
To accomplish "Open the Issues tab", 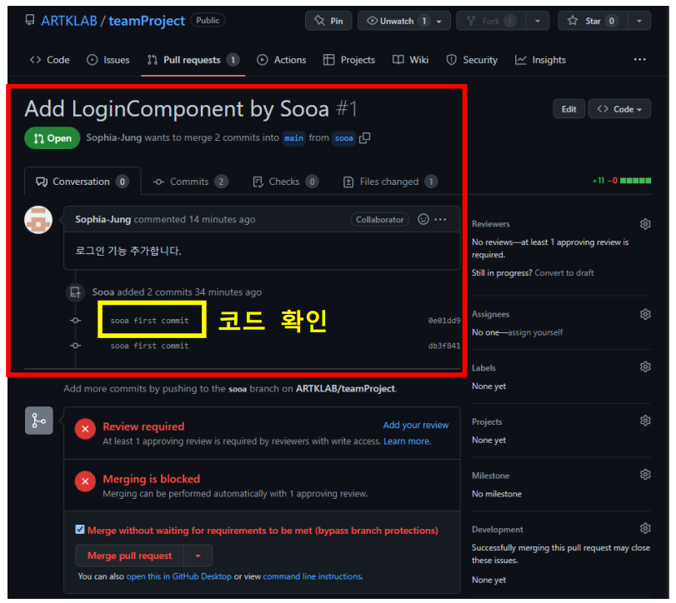I will [x=108, y=60].
